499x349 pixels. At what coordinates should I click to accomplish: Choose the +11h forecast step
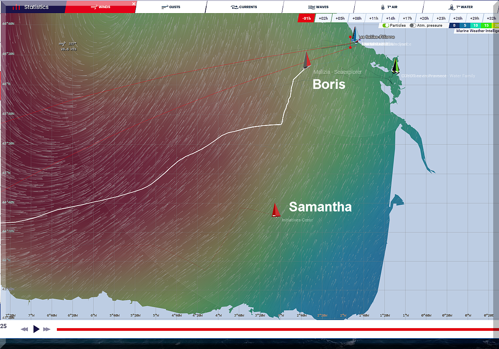pyautogui.click(x=374, y=18)
